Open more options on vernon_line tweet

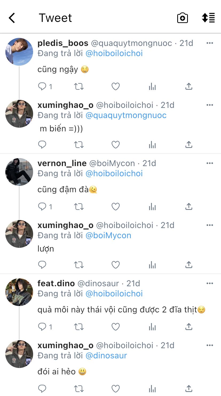tap(210, 163)
